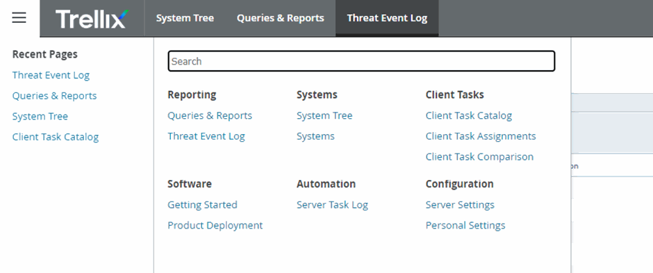Open Queries & Reports under Recent Pages
The image size is (653, 273).
point(55,96)
